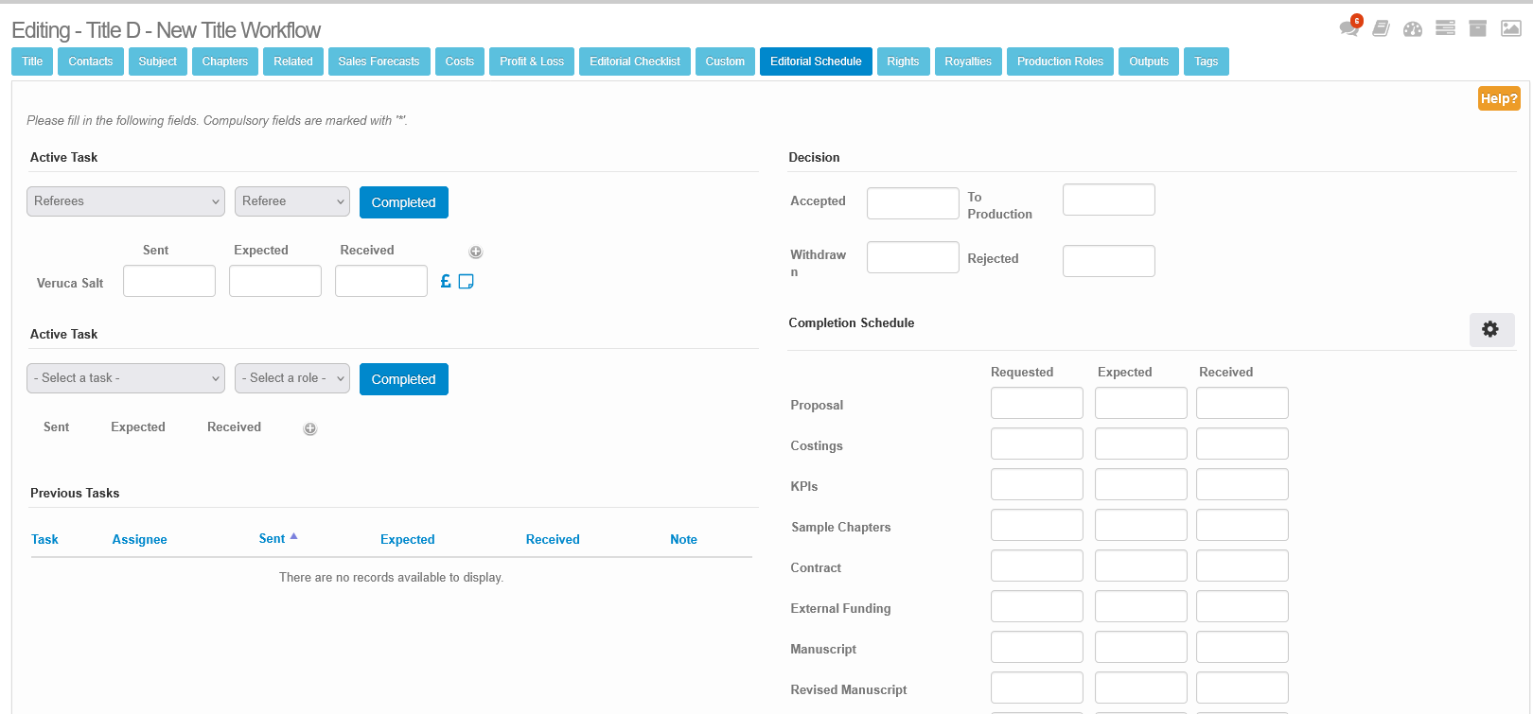Click the stacked list icon in the header
The width and height of the screenshot is (1533, 714).
(x=1445, y=28)
